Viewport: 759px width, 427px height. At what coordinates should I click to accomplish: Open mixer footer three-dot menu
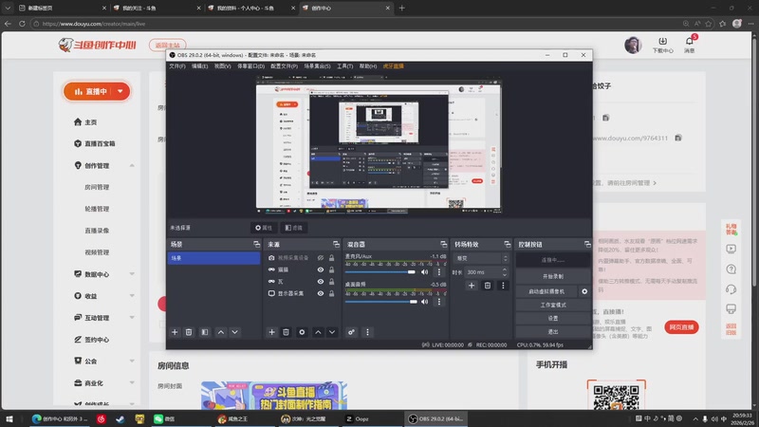(367, 332)
